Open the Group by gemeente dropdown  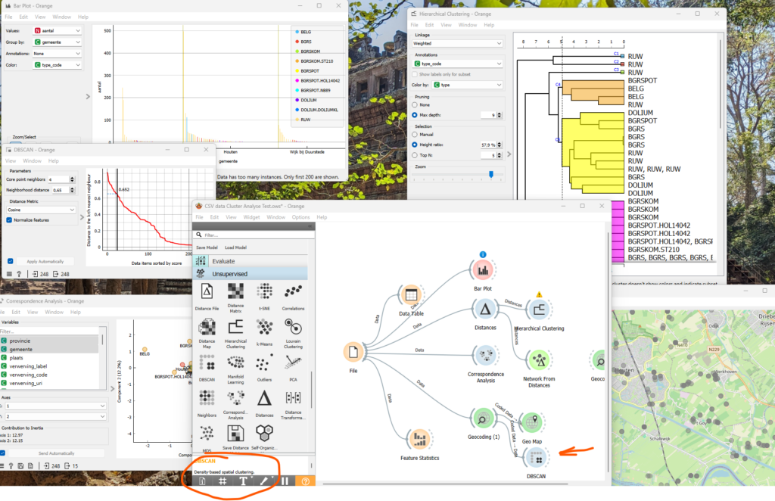pos(58,42)
